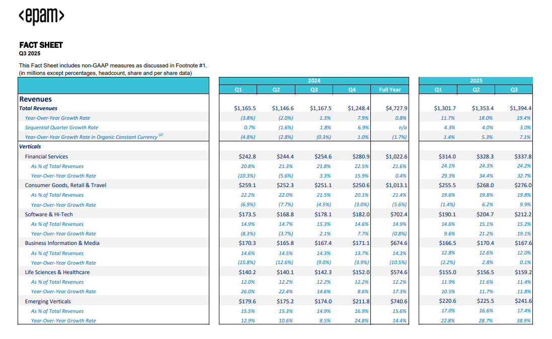Image resolution: width=552 pixels, height=339 pixels.
Task: Click Business Information value $170.3
Action: (x=247, y=243)
